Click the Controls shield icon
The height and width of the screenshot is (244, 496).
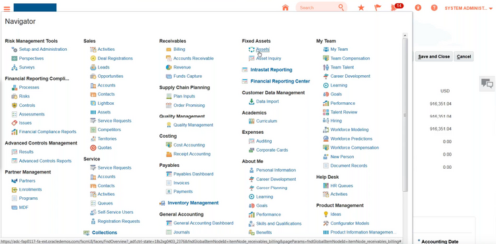pos(15,106)
